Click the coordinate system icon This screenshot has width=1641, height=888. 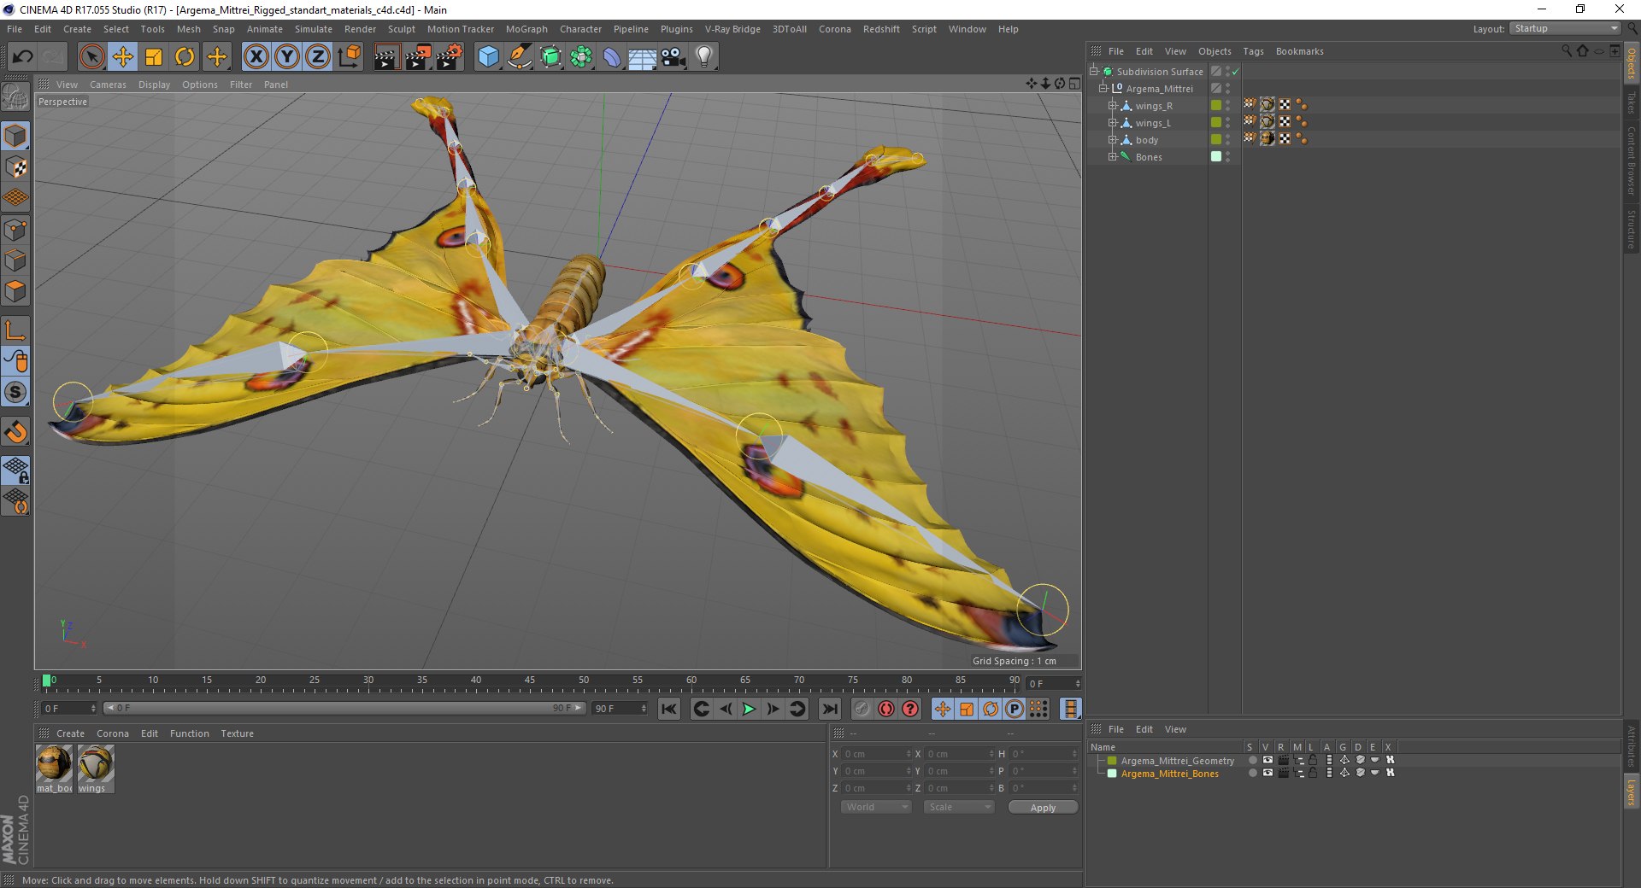(x=349, y=57)
